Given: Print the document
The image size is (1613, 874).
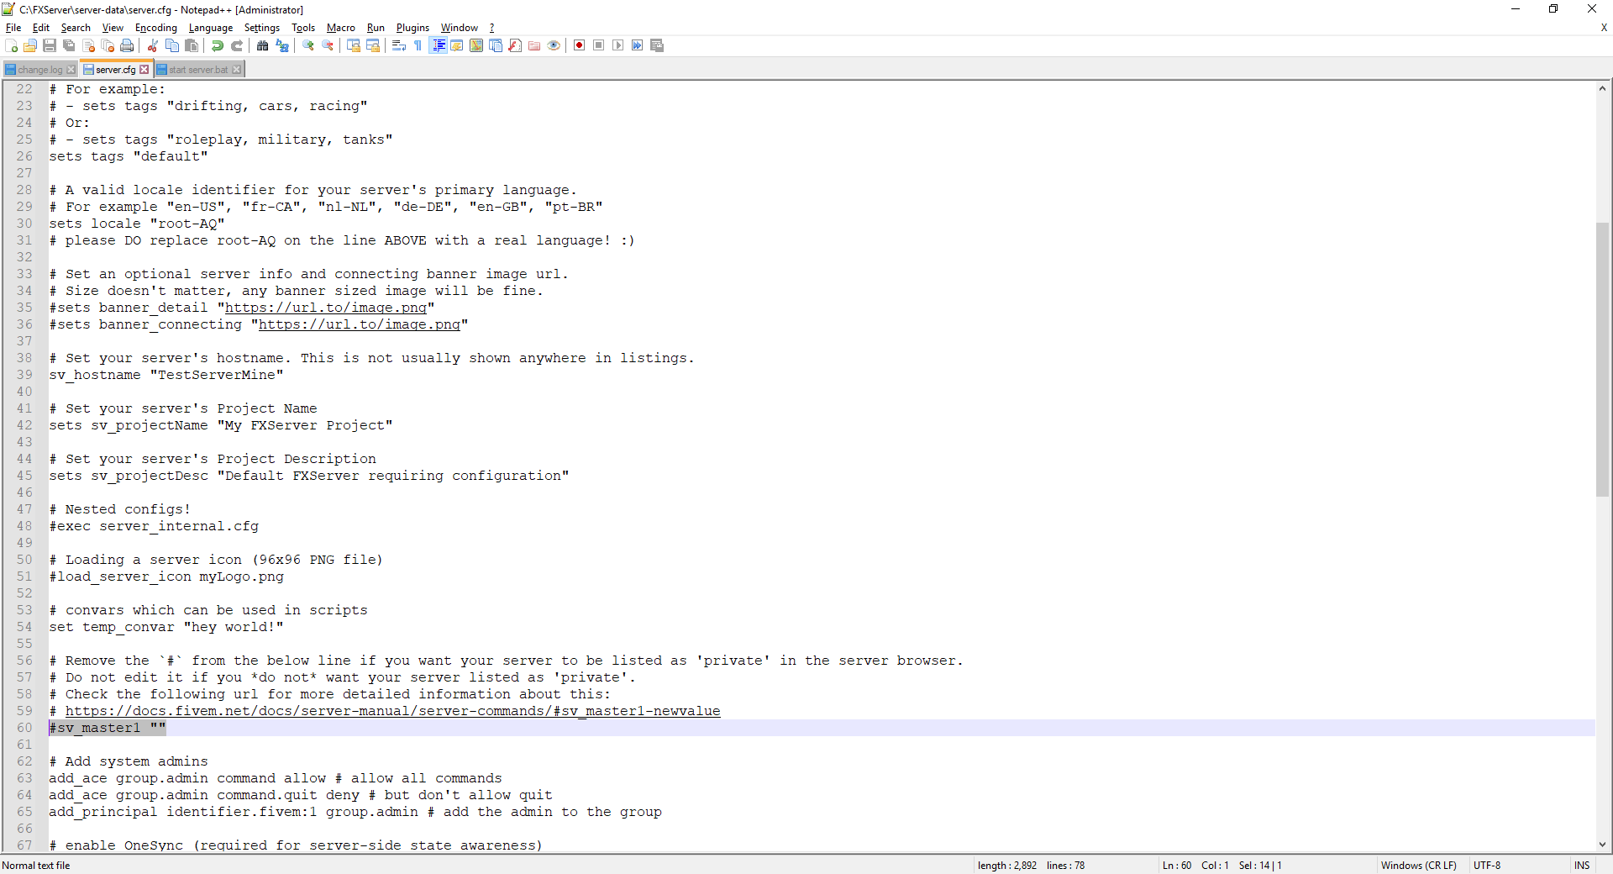Looking at the screenshot, I should coord(127,46).
